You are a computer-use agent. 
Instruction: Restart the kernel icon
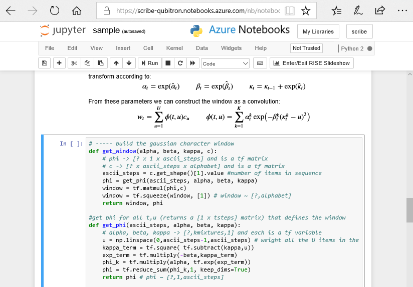click(x=180, y=63)
